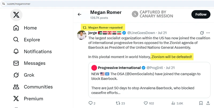Go back using the left arrow
Viewport: 214px width, 108px height.
79,14
